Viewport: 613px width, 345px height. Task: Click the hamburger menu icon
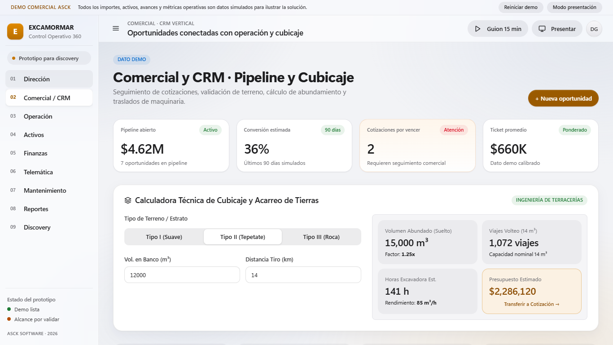click(x=116, y=28)
